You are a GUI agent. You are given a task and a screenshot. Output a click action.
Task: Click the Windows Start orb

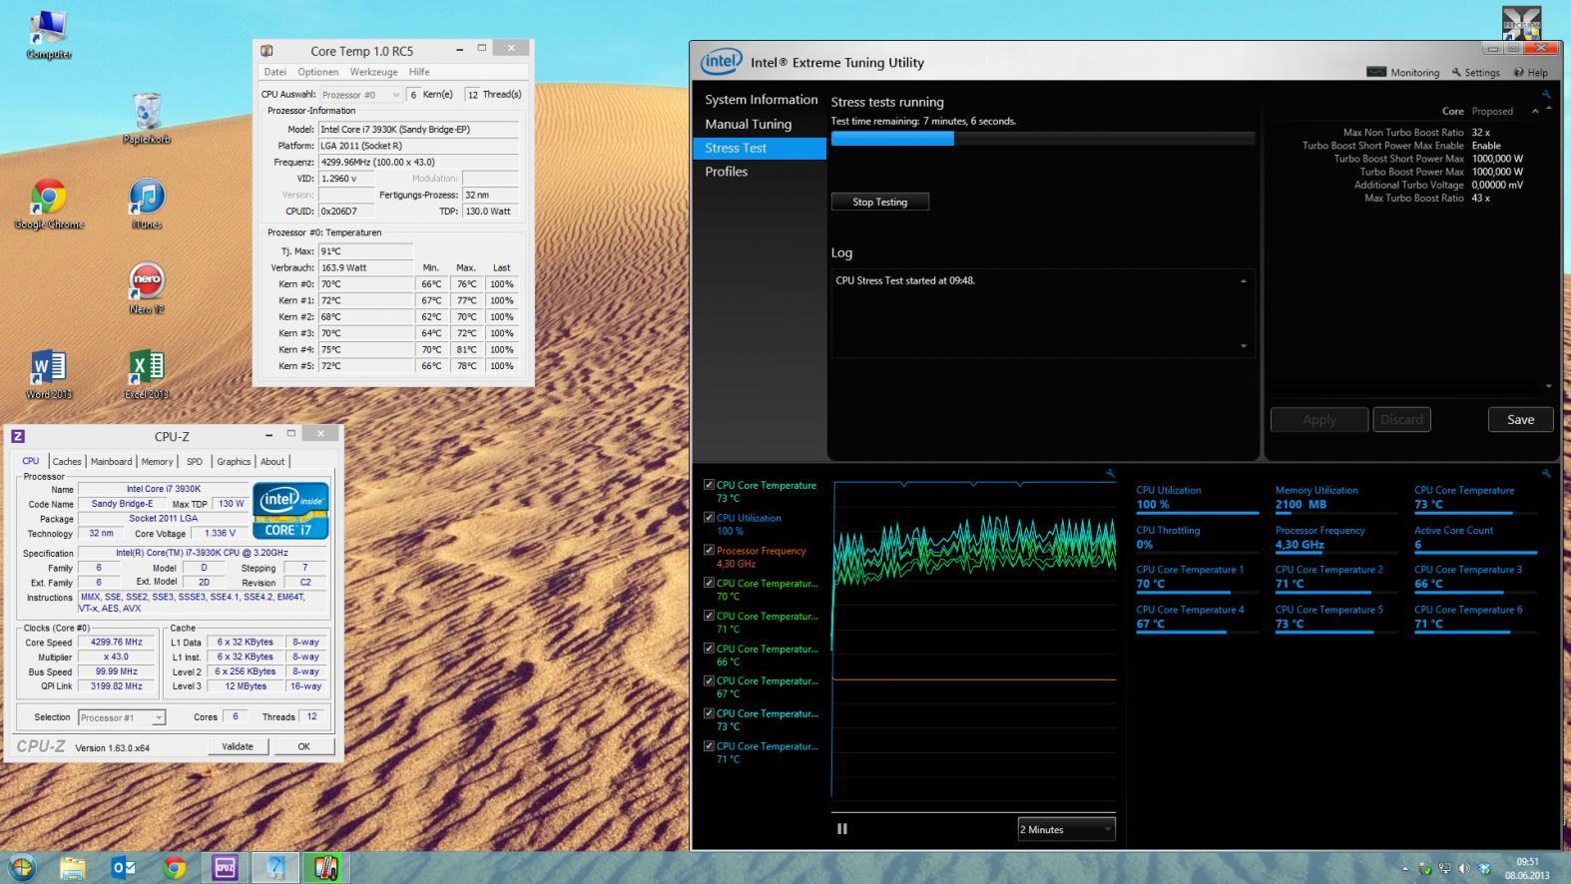[x=22, y=867]
